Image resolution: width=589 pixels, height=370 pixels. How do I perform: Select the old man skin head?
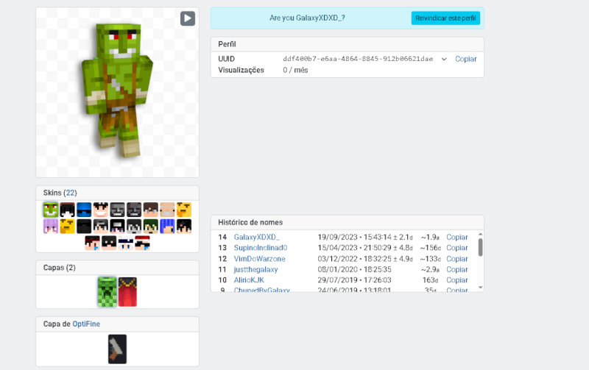click(167, 210)
